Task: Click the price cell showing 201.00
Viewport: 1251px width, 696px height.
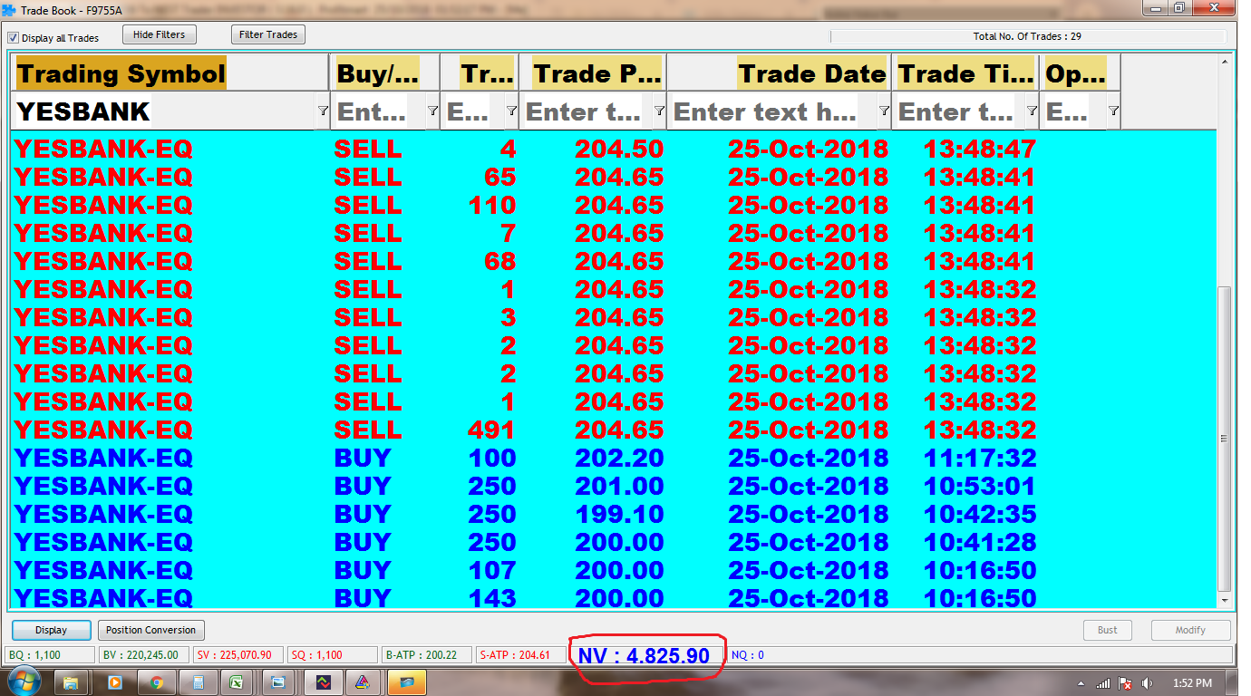Action: click(619, 486)
